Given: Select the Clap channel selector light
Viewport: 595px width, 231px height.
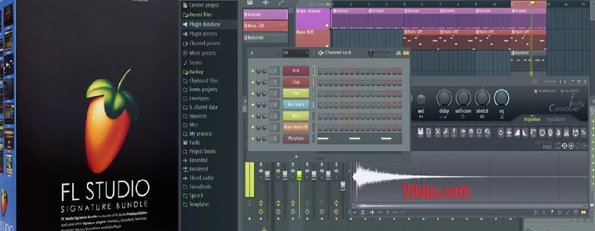Looking at the screenshot, I should [314, 82].
